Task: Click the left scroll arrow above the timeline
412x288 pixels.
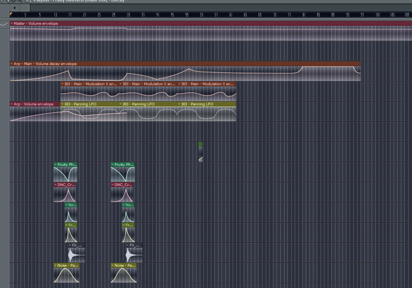Action: [14, 8]
